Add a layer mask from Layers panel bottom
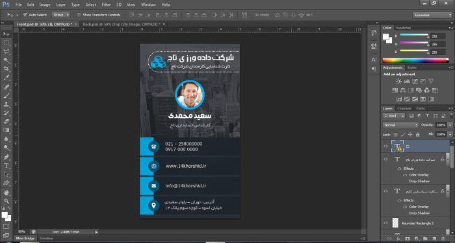This screenshot has width=455, height=243. tap(408, 238)
